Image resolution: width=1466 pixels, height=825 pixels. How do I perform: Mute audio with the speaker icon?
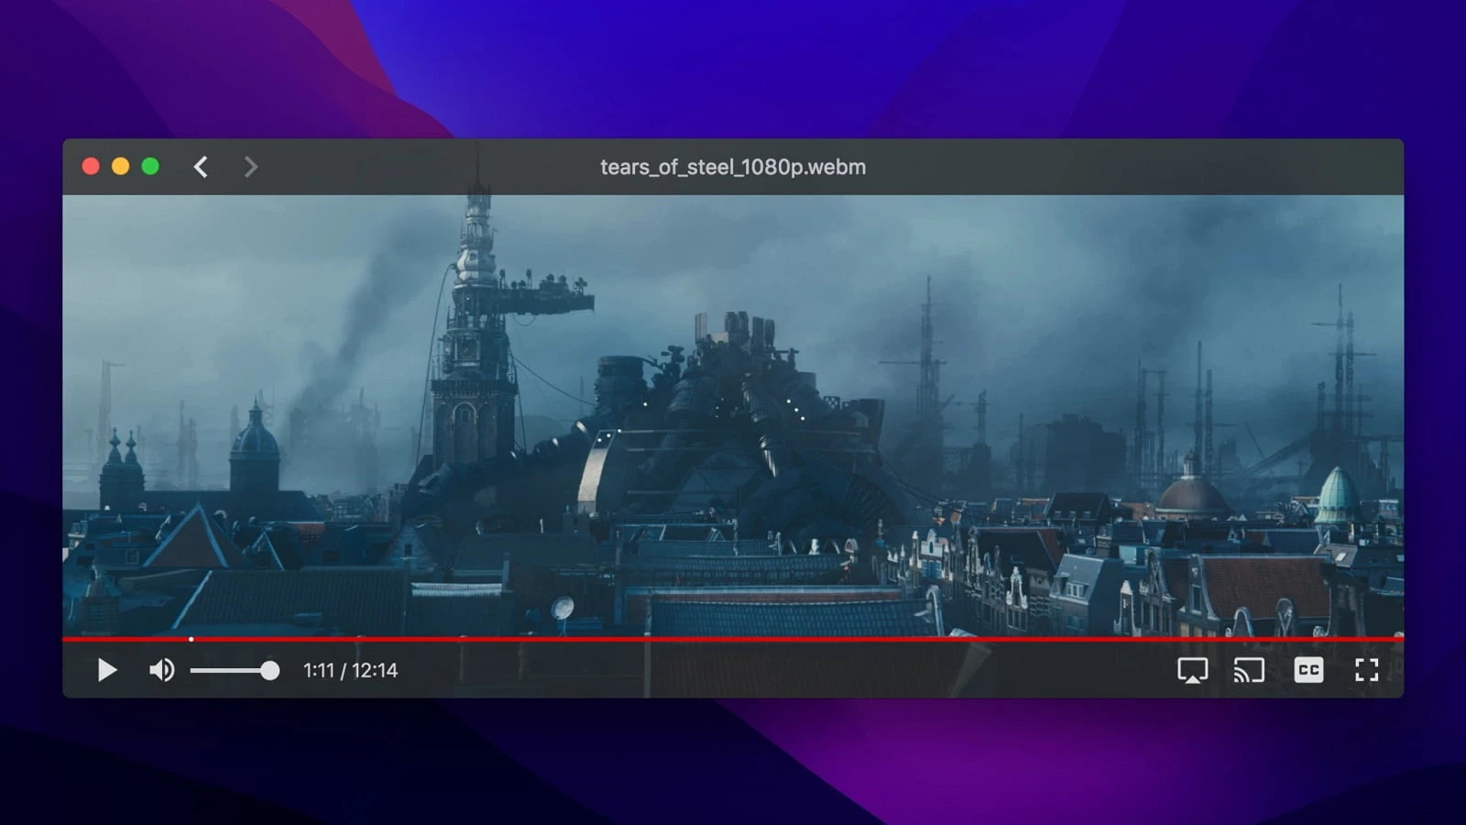[161, 670]
